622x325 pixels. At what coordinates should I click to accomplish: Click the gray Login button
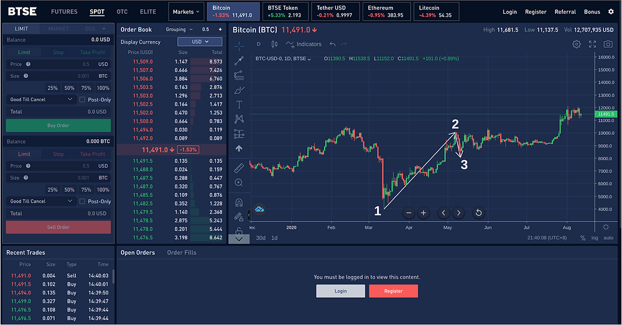tap(340, 291)
